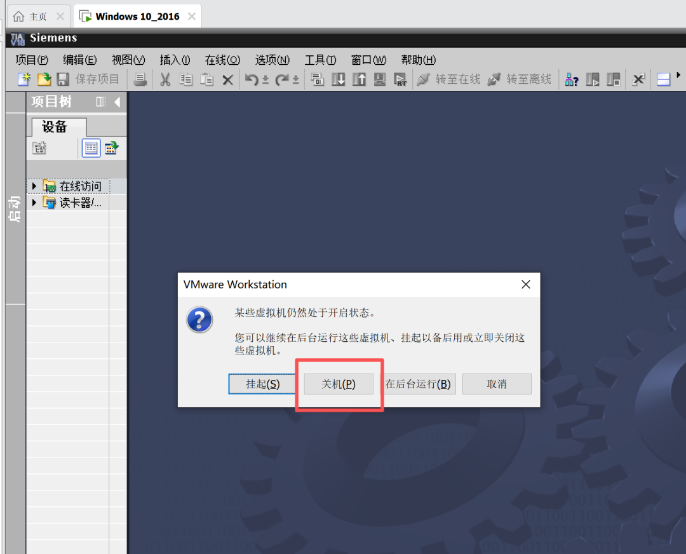
Task: Click the 项目树 panel layout toggle icon
Action: (x=100, y=102)
